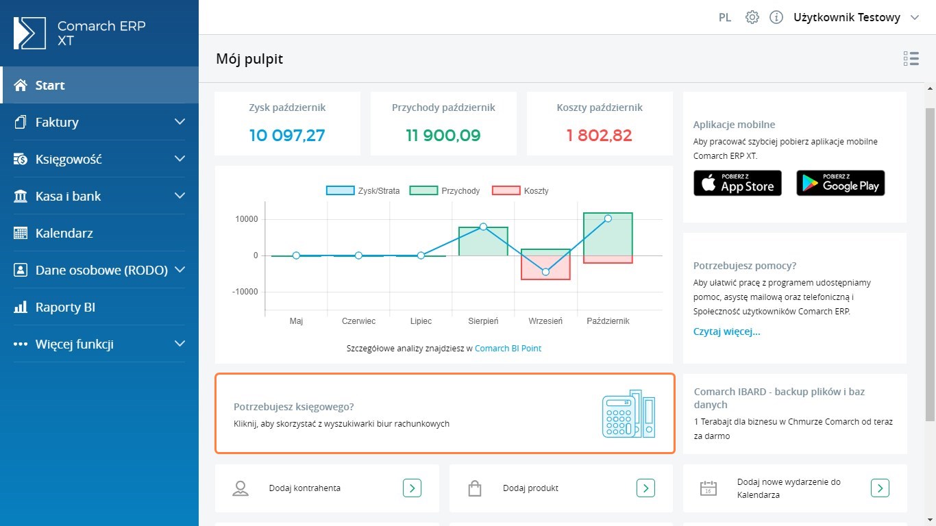Screen dimensions: 936x526
Task: Expand the Faktury menu chevron
Action: (x=180, y=122)
